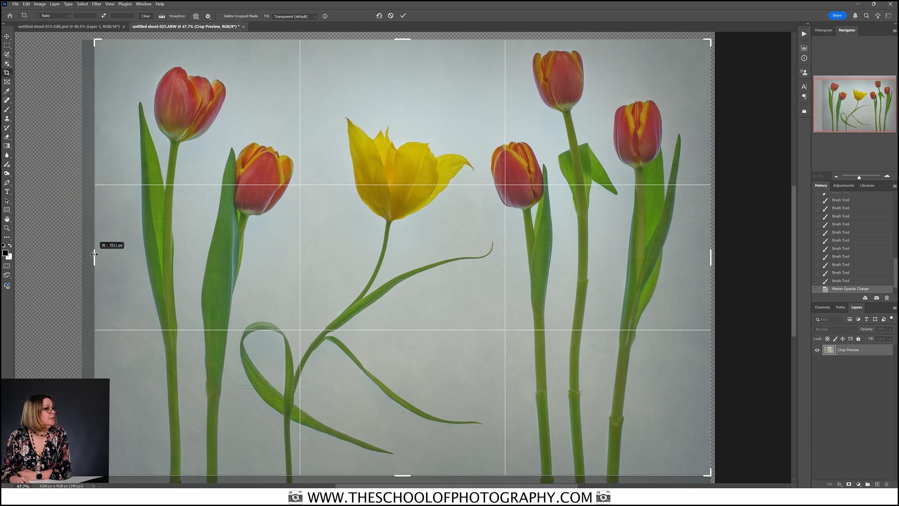Viewport: 899px width, 506px height.
Task: Click the Navigator preview thumbnail
Action: (x=855, y=104)
